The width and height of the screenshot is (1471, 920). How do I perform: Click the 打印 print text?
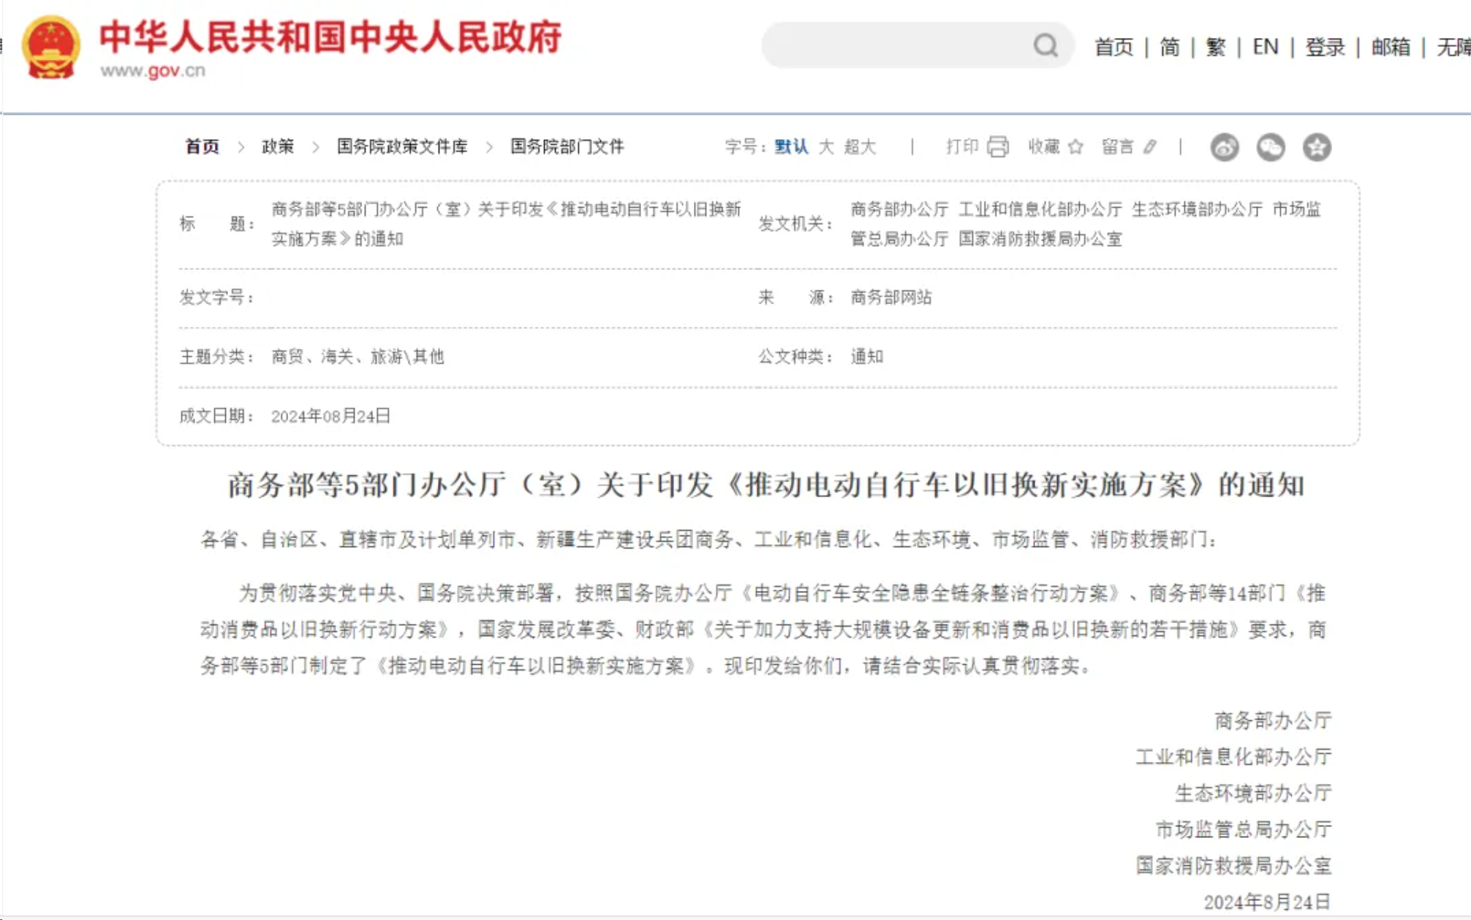[961, 147]
